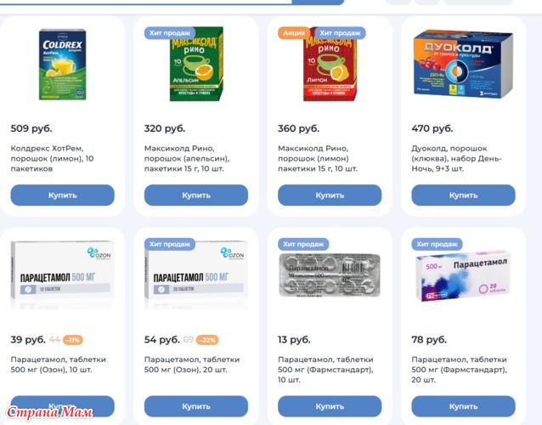Open the Paracetamol blister pack image
Image resolution: width=542 pixels, height=425 pixels.
(x=330, y=275)
